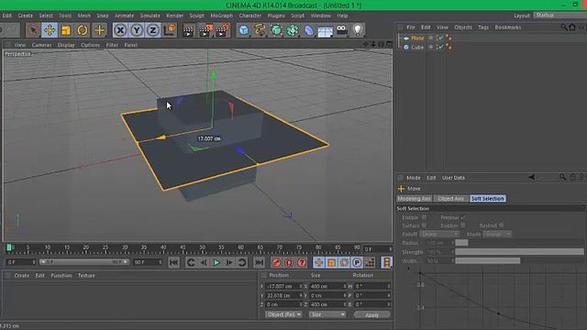The image size is (587, 330).
Task: Click the last used tool plus icon
Action: click(x=99, y=30)
